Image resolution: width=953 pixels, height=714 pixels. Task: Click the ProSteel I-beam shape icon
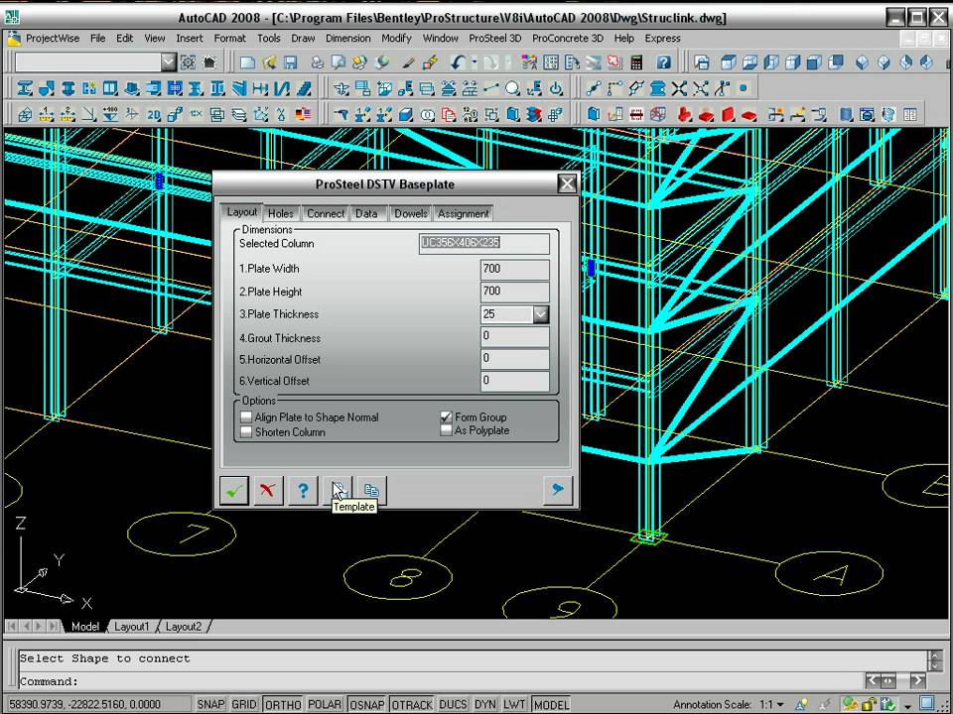click(24, 88)
